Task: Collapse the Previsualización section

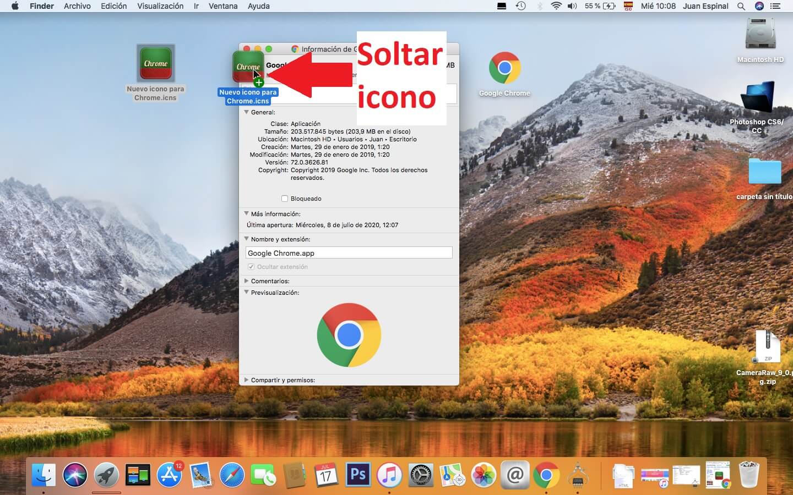Action: click(x=247, y=293)
